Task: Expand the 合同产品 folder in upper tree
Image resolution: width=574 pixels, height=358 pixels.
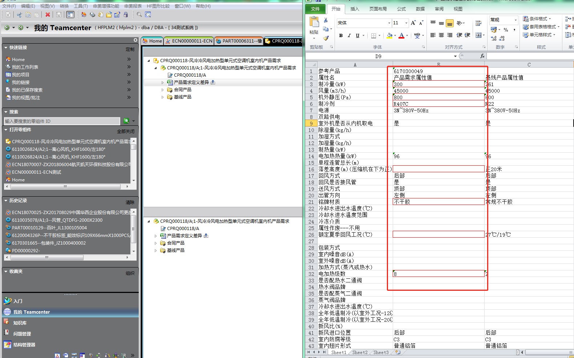Action: coord(163,90)
